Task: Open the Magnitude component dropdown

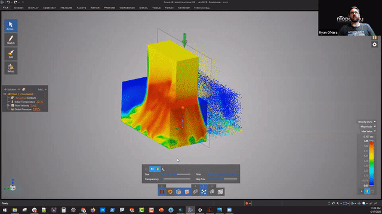Action: [368, 127]
